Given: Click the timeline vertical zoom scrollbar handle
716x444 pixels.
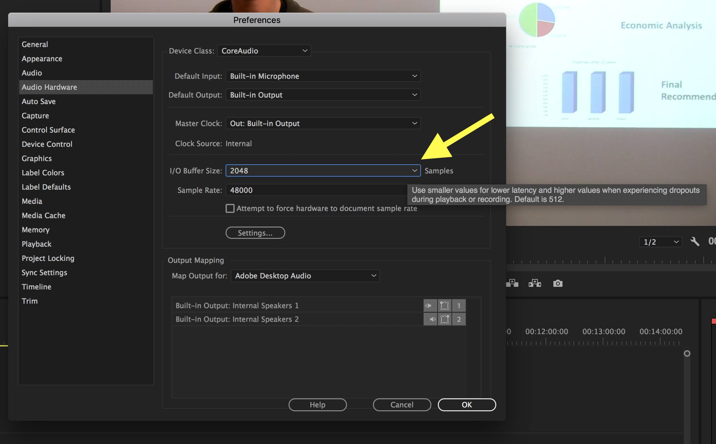Looking at the screenshot, I should (687, 354).
